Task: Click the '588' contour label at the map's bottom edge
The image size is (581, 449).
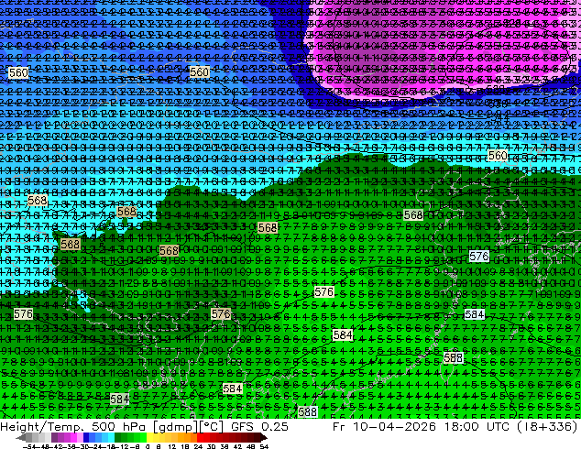Action: coord(308,412)
